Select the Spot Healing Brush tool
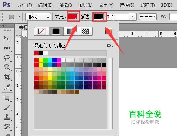This screenshot has height=136, width=177. coord(7,98)
